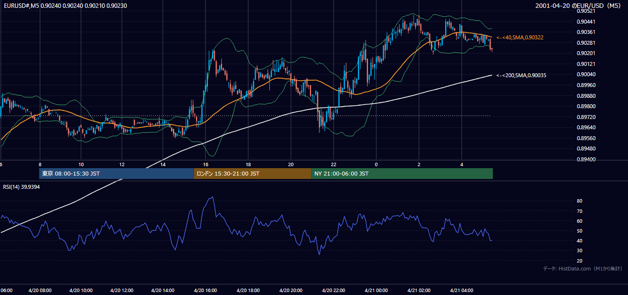Click price level 0.90281 on the axis
Image resolution: width=628 pixels, height=295 pixels.
(x=585, y=43)
